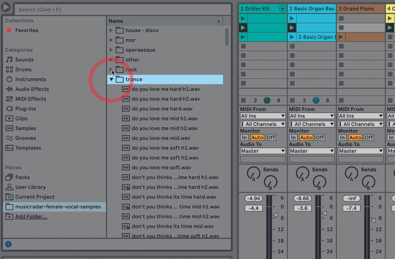Open Basic Organ Bass All Ins dropdown
Viewport: 395px width, 259px height.
[312, 116]
